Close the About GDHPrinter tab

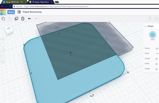26,2
